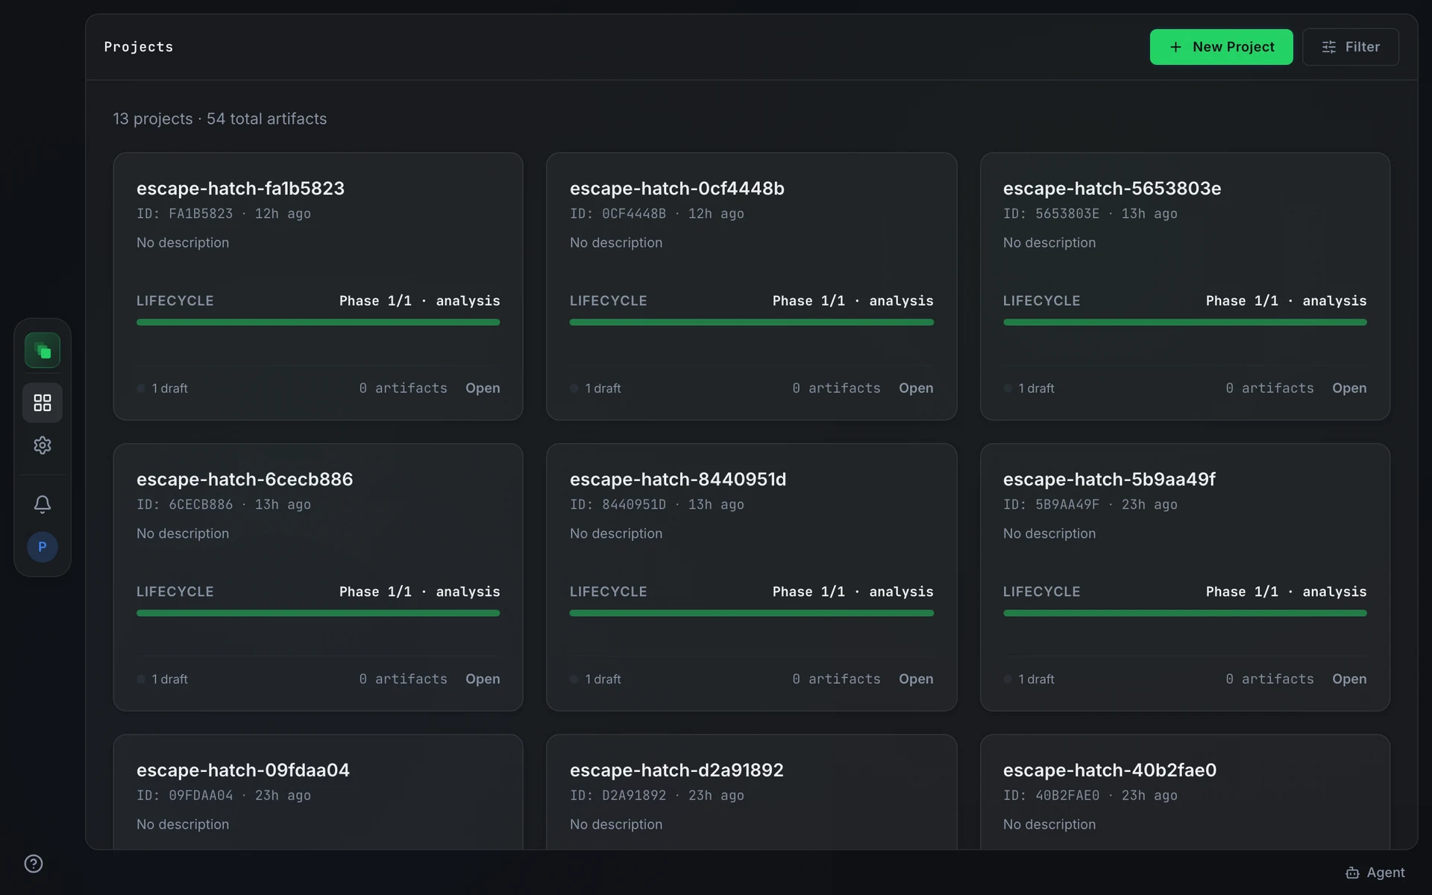Screen dimensions: 1432x895
Task: Open project escape-hatch-fa1b5823 via Open link
Action: coord(483,388)
